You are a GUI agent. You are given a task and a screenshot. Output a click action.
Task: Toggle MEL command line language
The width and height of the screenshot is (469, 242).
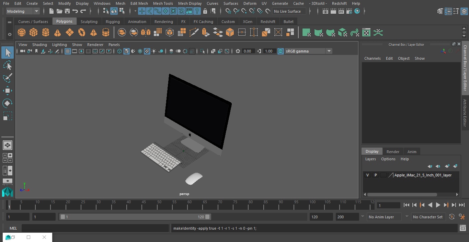[x=13, y=228]
